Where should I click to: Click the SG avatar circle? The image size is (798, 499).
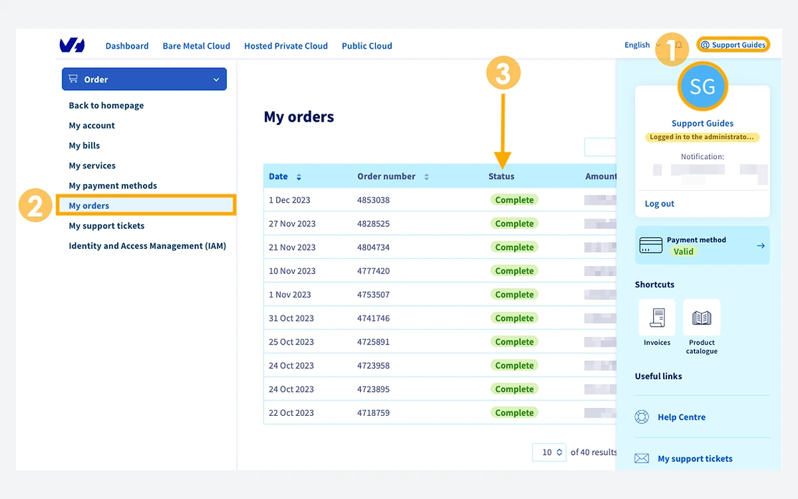coord(702,86)
